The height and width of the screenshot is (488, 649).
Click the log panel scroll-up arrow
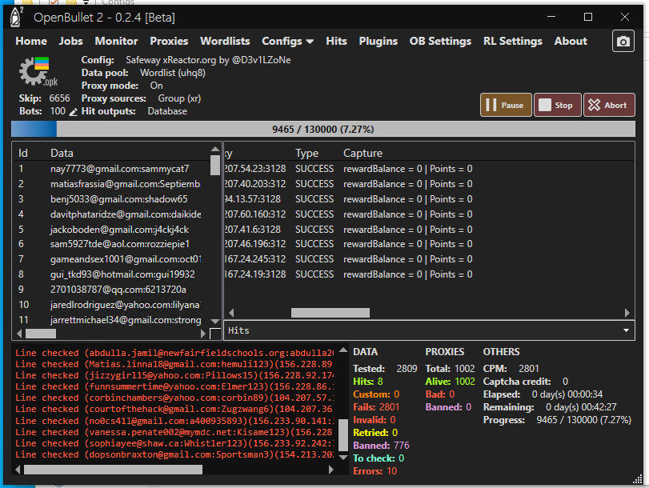(343, 350)
